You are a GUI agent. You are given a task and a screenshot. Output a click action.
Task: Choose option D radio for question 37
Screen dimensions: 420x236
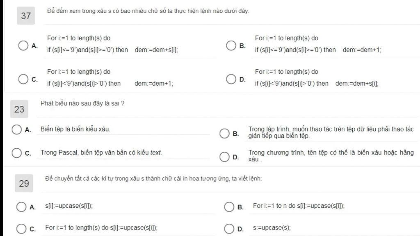coord(231,79)
